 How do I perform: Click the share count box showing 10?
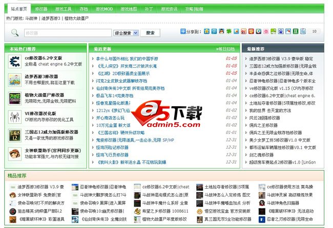pyautogui.click(x=314, y=32)
